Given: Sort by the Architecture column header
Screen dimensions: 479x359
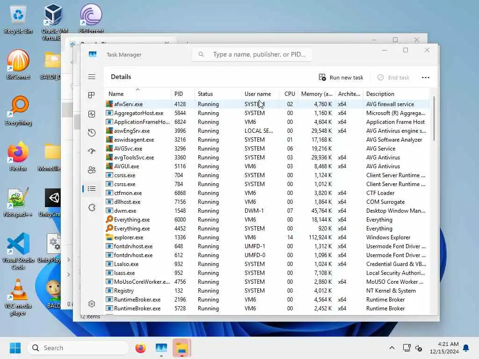Looking at the screenshot, I should (x=349, y=93).
